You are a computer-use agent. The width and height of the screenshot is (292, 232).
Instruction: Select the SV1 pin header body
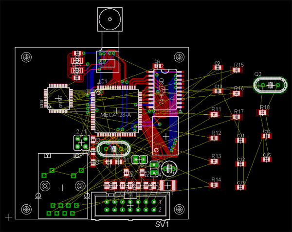click(x=130, y=206)
